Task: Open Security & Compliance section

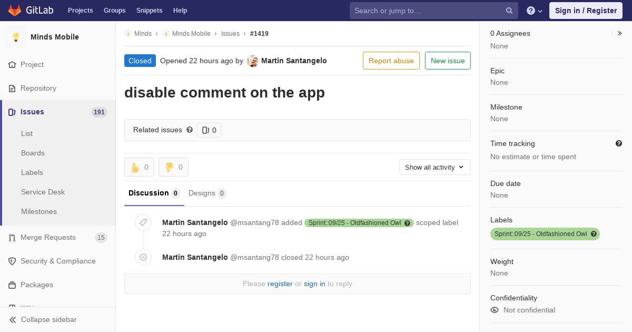Action: (x=58, y=261)
